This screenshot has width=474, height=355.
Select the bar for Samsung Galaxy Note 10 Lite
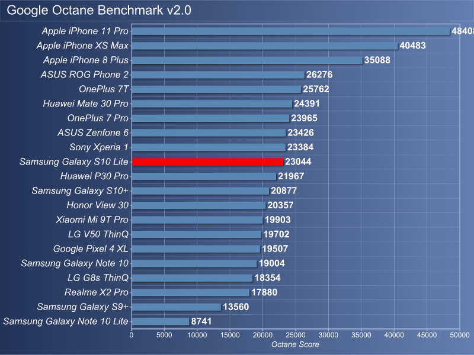pyautogui.click(x=161, y=321)
